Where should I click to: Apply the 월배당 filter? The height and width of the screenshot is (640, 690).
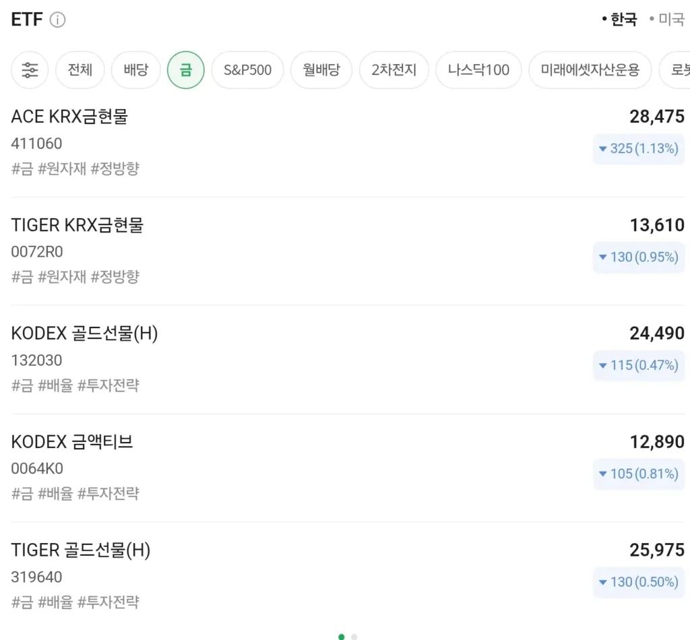[321, 69]
